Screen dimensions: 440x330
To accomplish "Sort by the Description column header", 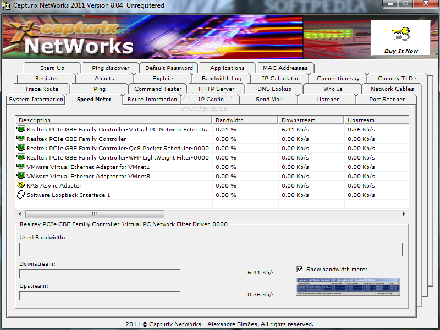I will tap(114, 120).
